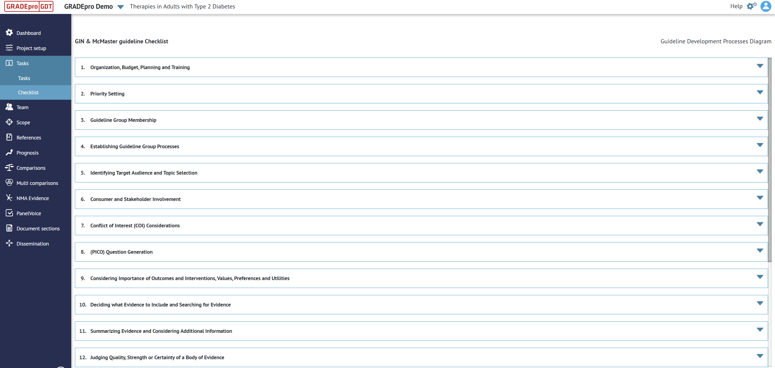Click the Document sections page icon

(9, 228)
